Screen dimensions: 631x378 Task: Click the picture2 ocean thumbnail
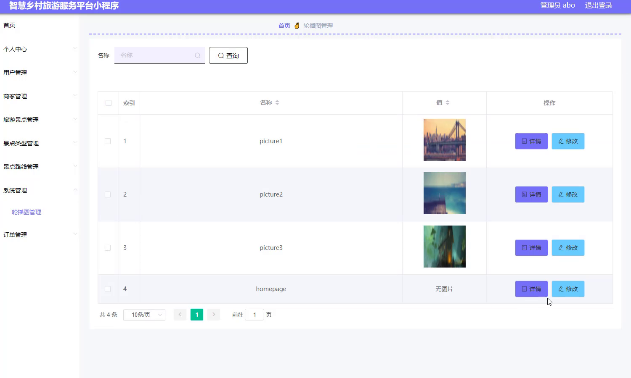445,193
